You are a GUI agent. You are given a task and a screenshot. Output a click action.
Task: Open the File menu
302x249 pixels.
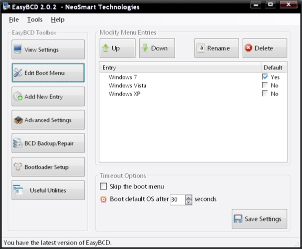14,19
